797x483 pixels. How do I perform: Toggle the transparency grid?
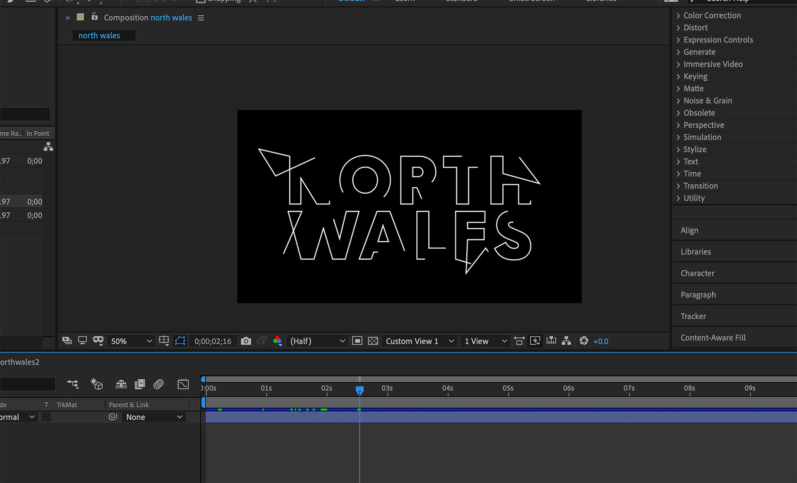[x=373, y=341]
